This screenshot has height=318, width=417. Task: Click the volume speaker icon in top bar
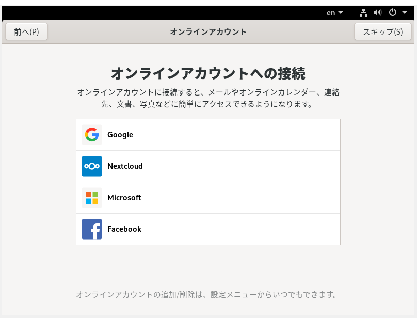click(378, 12)
